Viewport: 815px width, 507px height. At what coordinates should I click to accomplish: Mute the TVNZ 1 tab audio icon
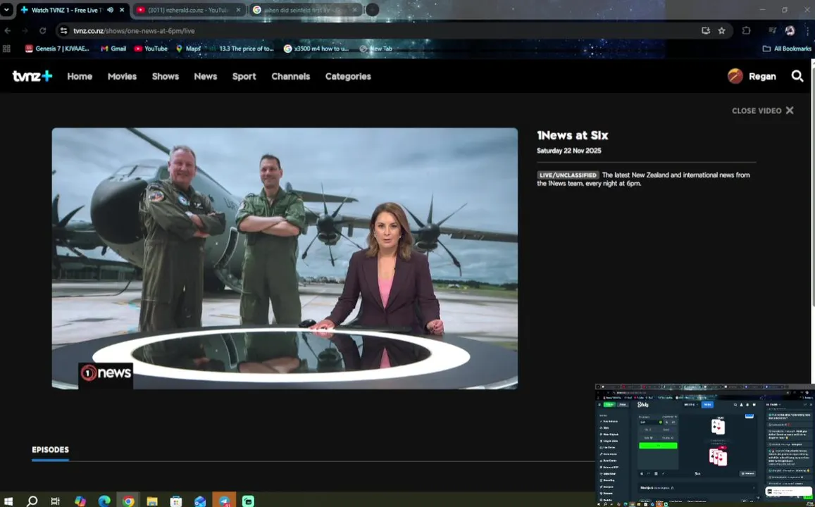click(110, 10)
